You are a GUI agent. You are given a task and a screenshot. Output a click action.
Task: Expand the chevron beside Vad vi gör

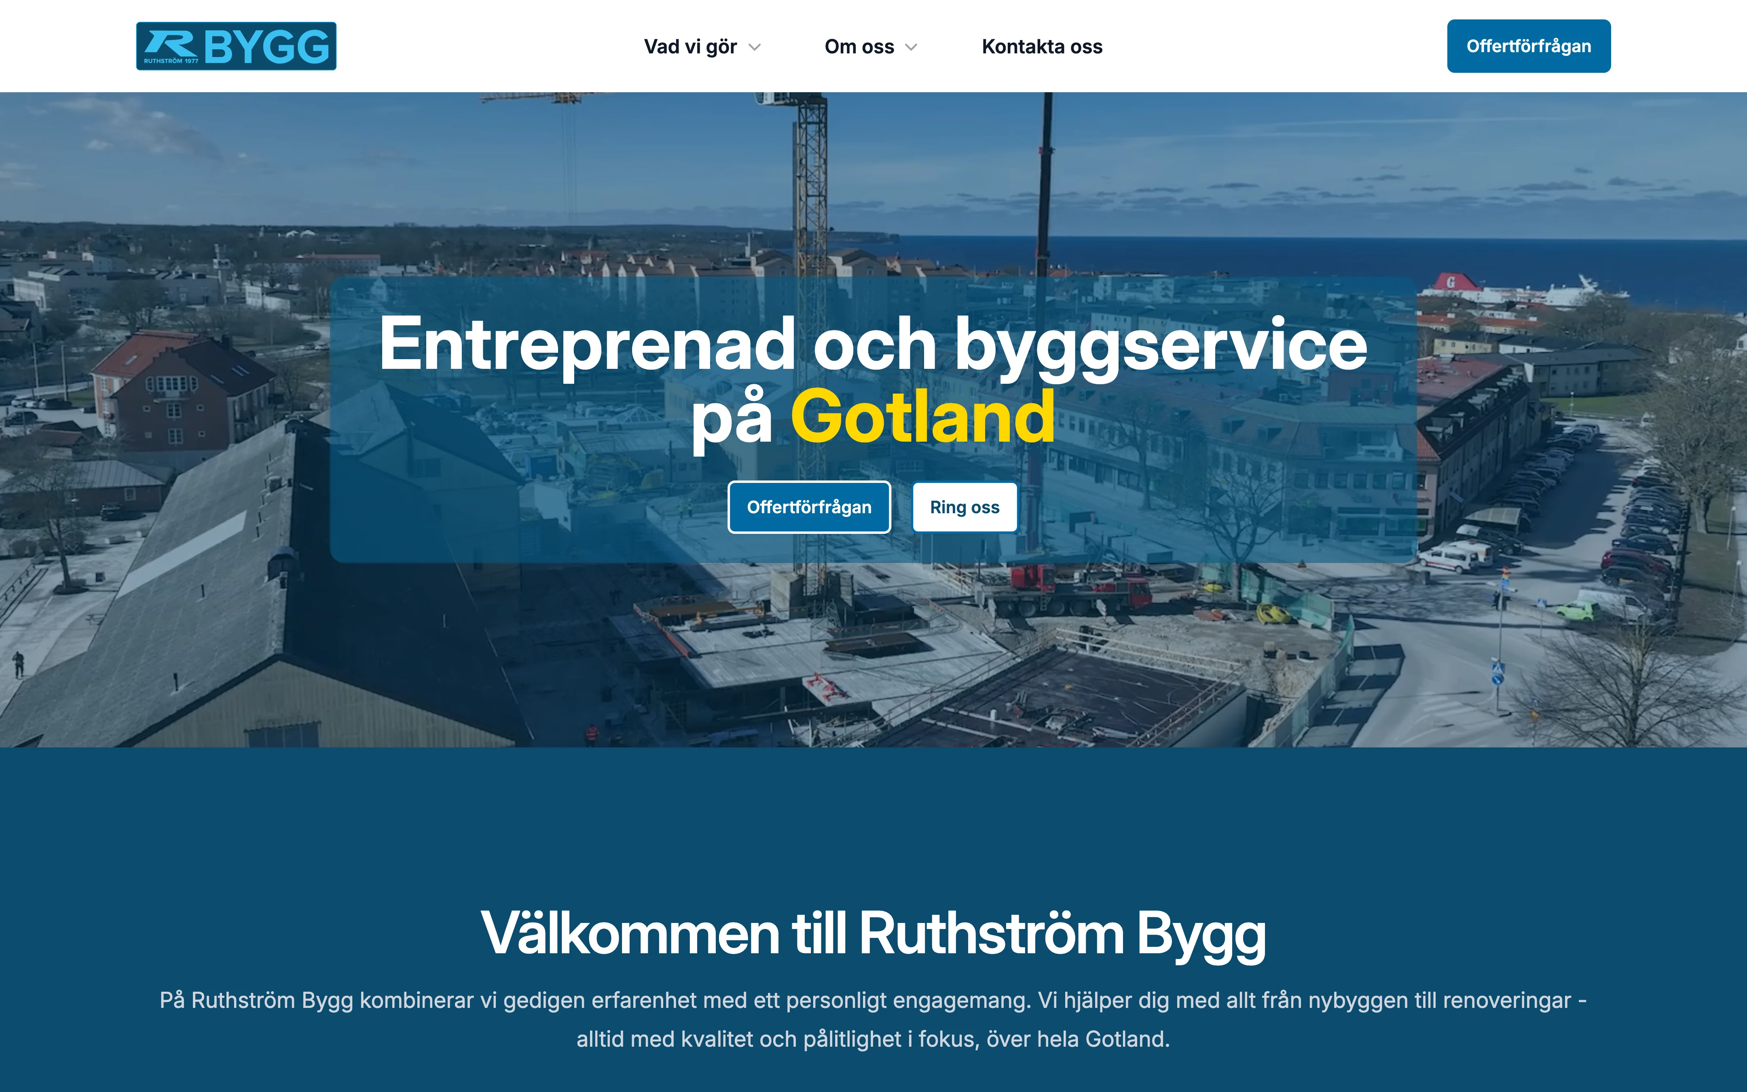tap(754, 48)
